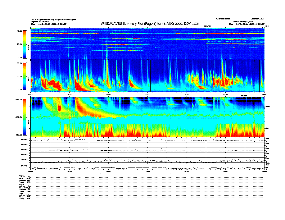Screen dimensions: 285x220
Task: Click the RAD1 color scale bar
Action: 24,77
